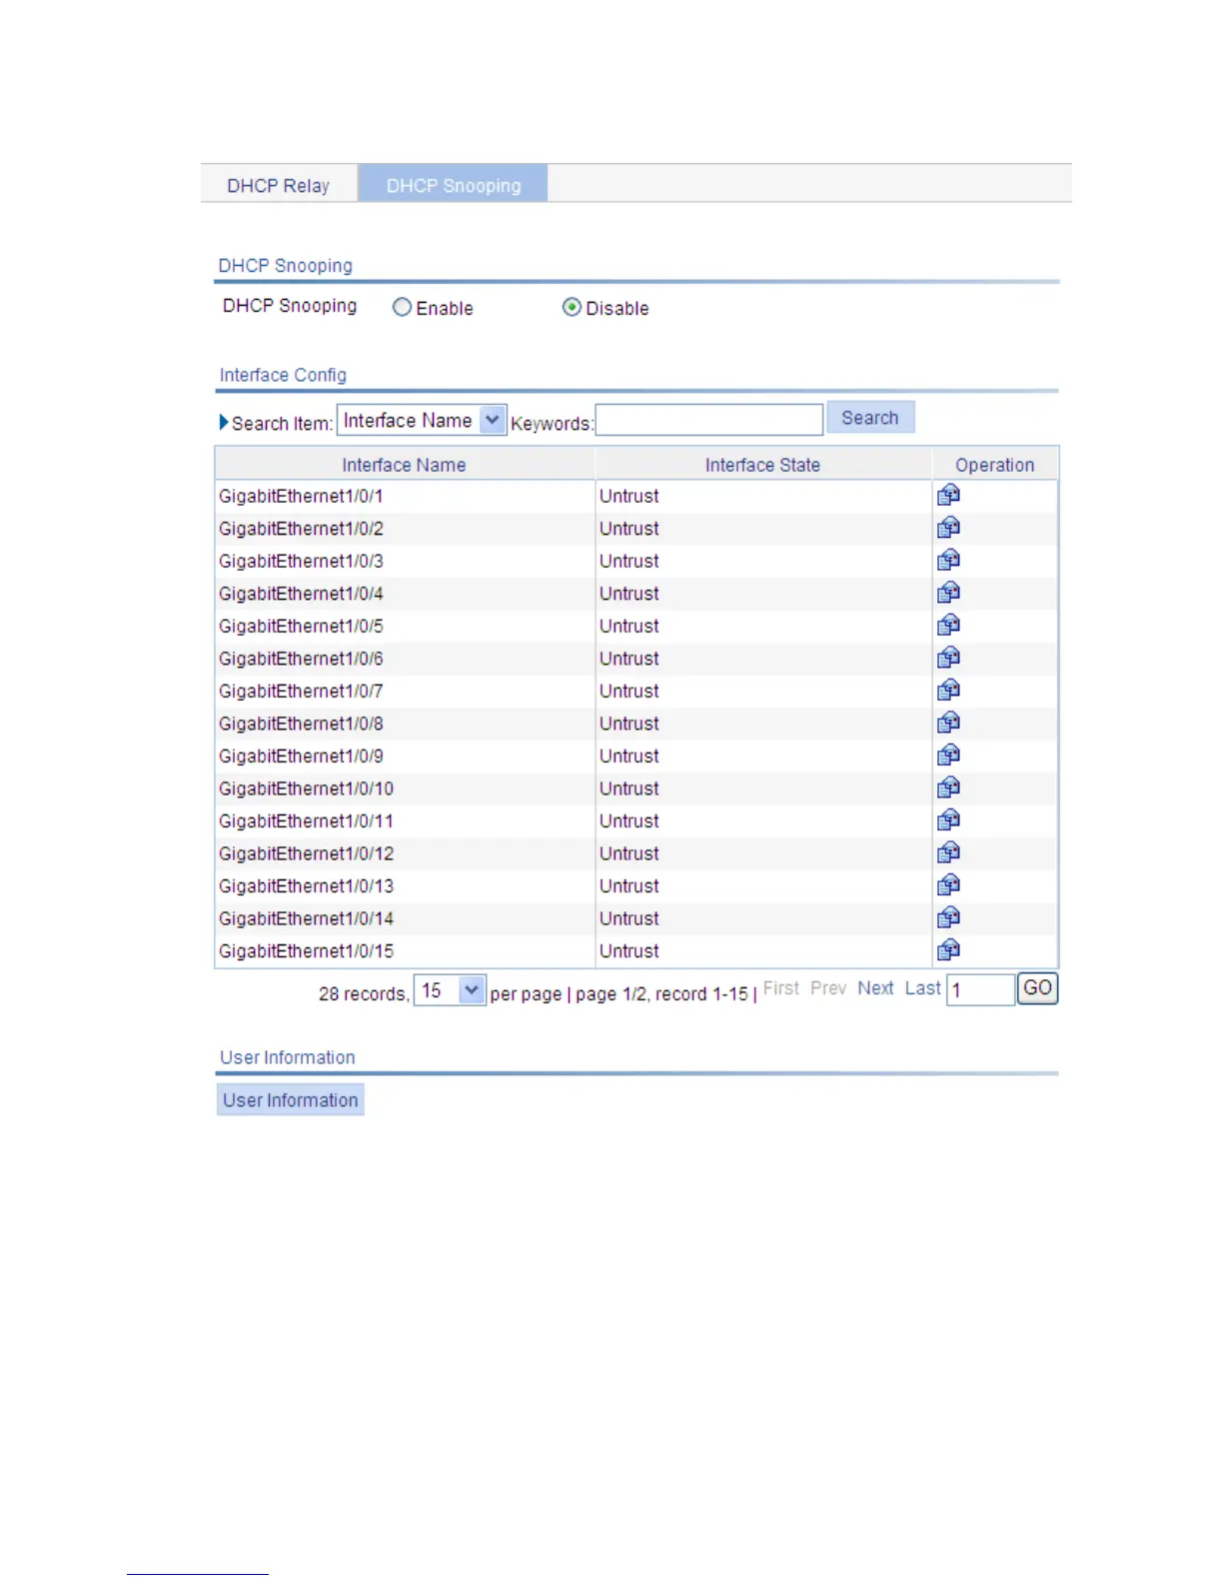
Task: Click the Interface Name column header
Action: [405, 465]
